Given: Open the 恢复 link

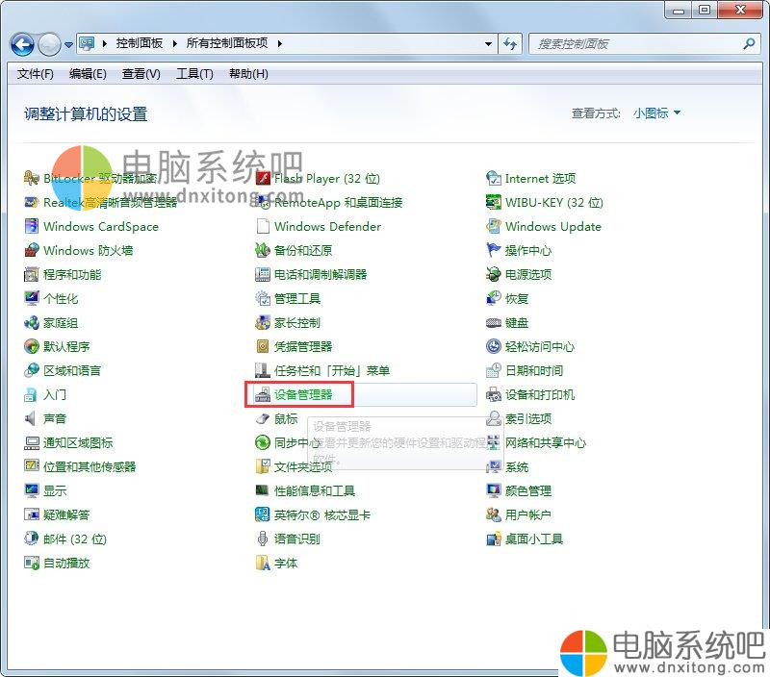Looking at the screenshot, I should pyautogui.click(x=517, y=298).
